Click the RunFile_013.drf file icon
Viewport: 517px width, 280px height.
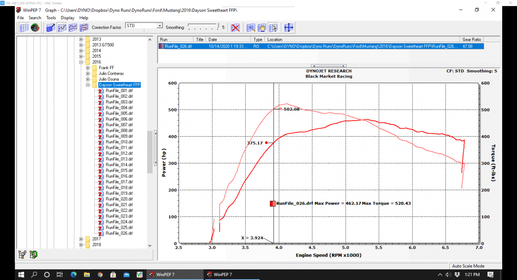click(100, 159)
